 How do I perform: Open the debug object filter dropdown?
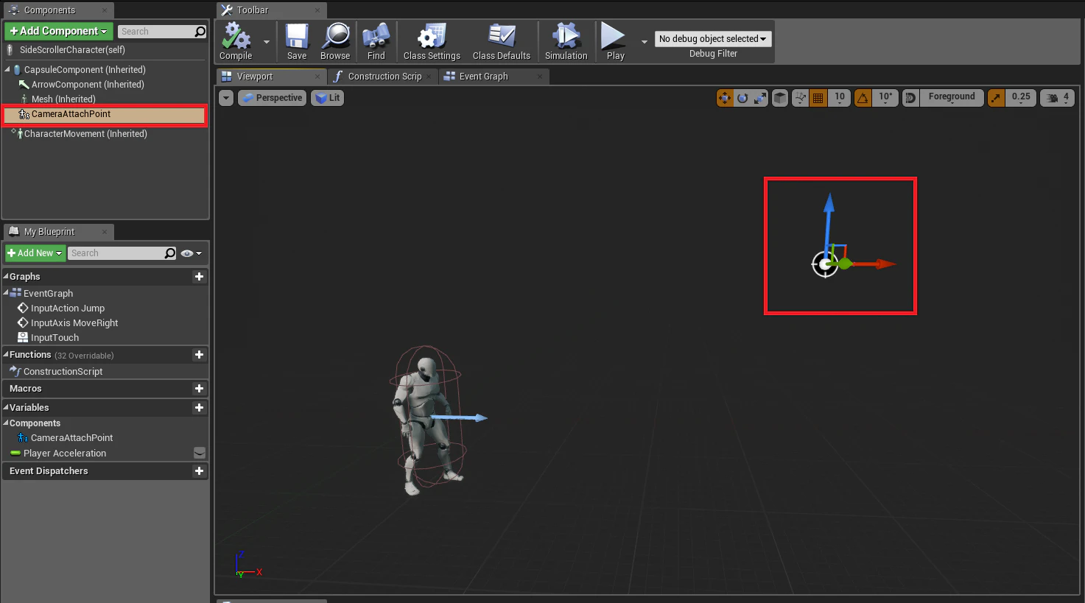713,39
